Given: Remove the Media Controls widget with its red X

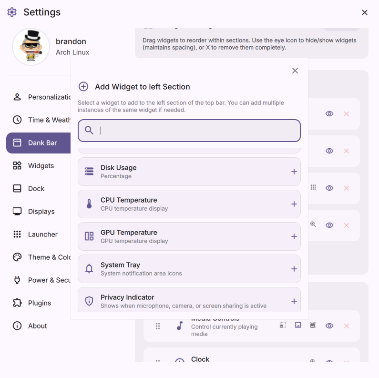Looking at the screenshot, I should tap(347, 326).
